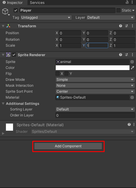Open Sprite Renderer three-dot menu
This screenshot has width=136, height=188.
coord(132,55)
